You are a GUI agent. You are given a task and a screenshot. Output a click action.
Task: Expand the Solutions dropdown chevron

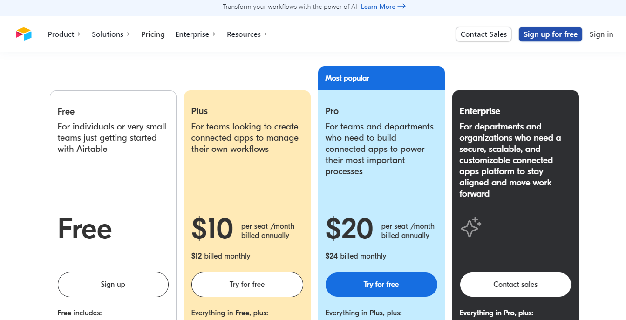[128, 34]
